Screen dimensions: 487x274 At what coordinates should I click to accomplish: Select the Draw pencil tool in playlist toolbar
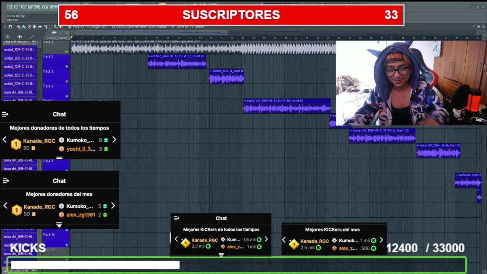pos(19,27)
